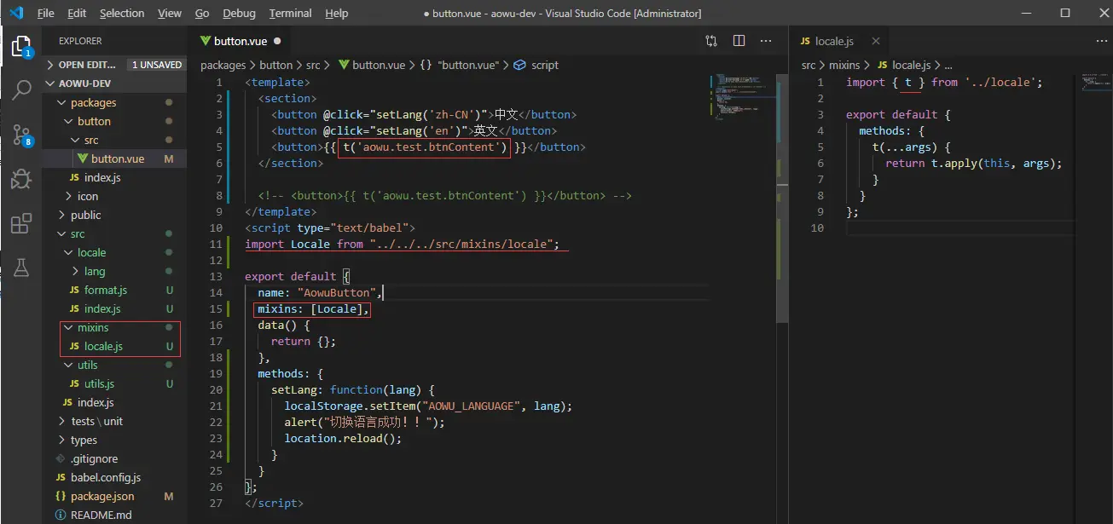Expand the lang folder

coord(95,271)
